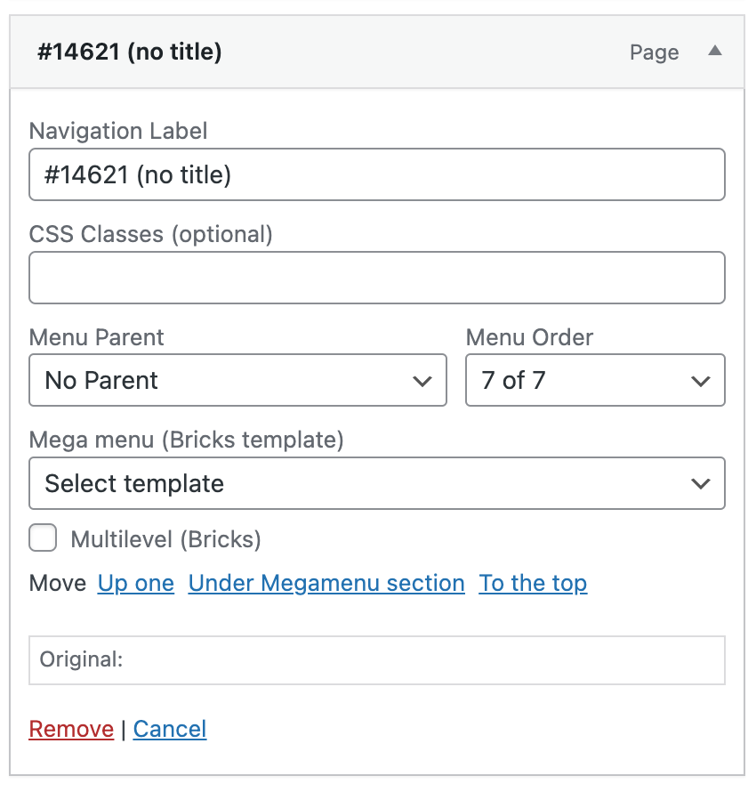Click the Multilevel (Bricks) label text
Viewport: 756px width, 792px height.
pos(165,539)
